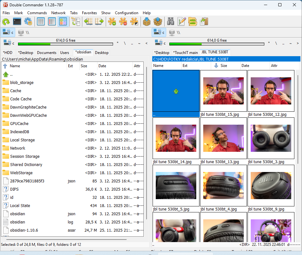Click the Refresh toolbar icon

pyautogui.click(x=6, y=21)
